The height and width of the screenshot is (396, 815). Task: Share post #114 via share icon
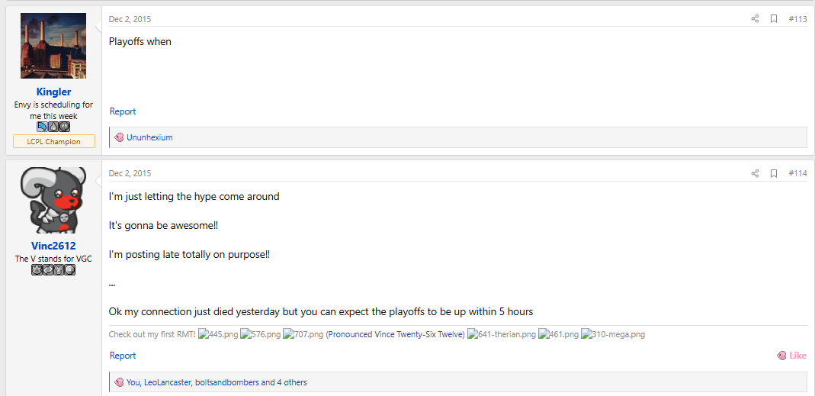pyautogui.click(x=755, y=174)
